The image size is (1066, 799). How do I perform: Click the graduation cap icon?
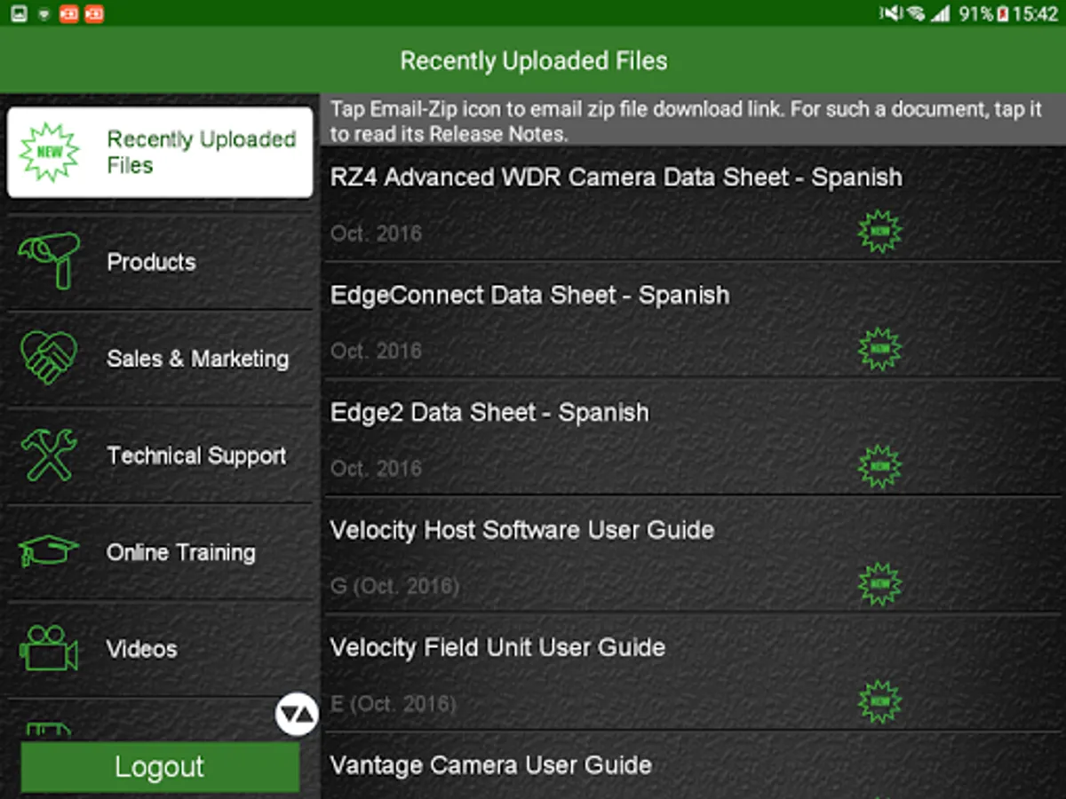tap(49, 550)
